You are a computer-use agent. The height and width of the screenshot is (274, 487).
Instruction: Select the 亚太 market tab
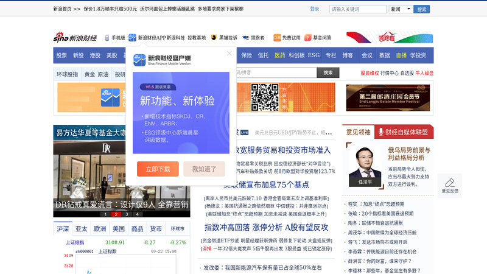pos(82,229)
